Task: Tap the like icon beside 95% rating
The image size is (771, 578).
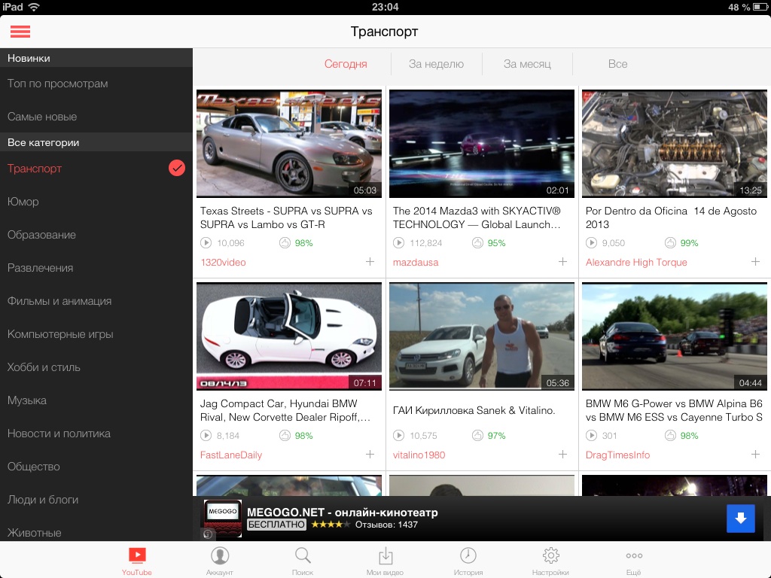Action: pos(477,243)
